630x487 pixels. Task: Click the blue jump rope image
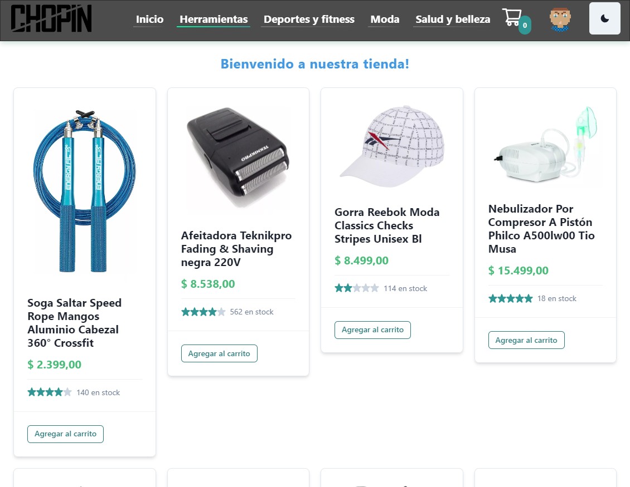coord(85,190)
